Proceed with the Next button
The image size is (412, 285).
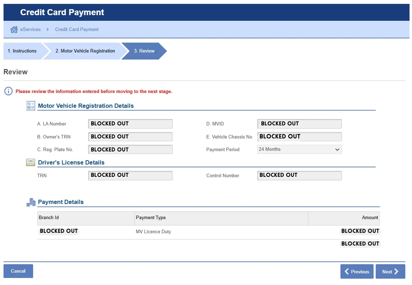click(x=390, y=272)
